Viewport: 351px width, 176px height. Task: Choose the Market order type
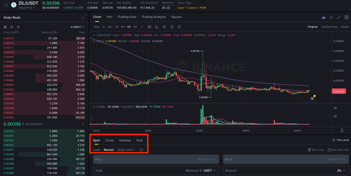click(x=109, y=150)
